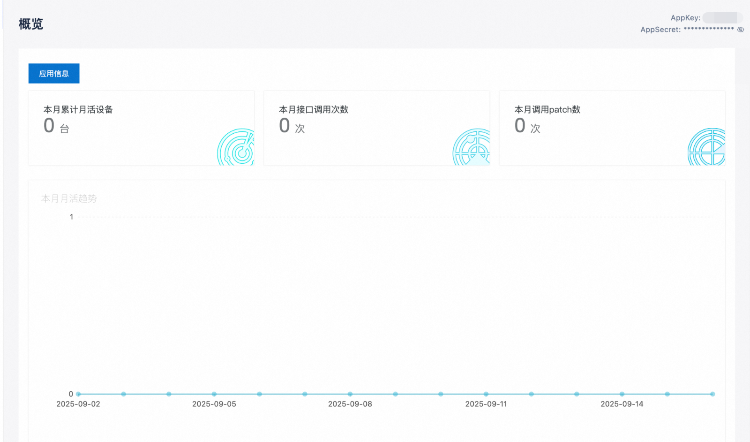Viewport: 750px width, 442px height.
Task: Click the pie icon in 本月调用patch数 card
Action: [706, 147]
